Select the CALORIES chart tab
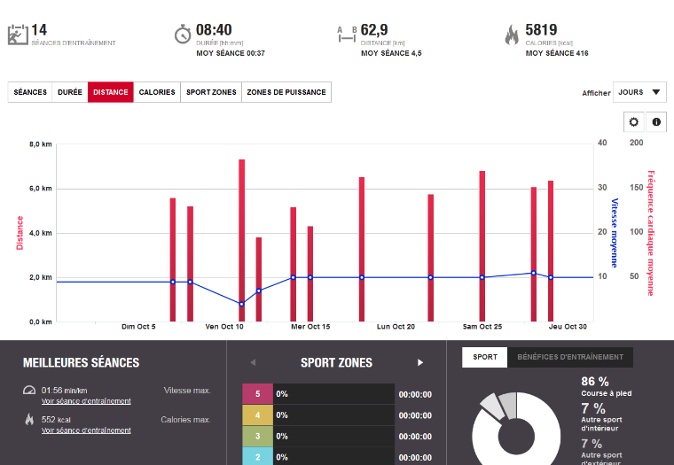 pos(157,92)
